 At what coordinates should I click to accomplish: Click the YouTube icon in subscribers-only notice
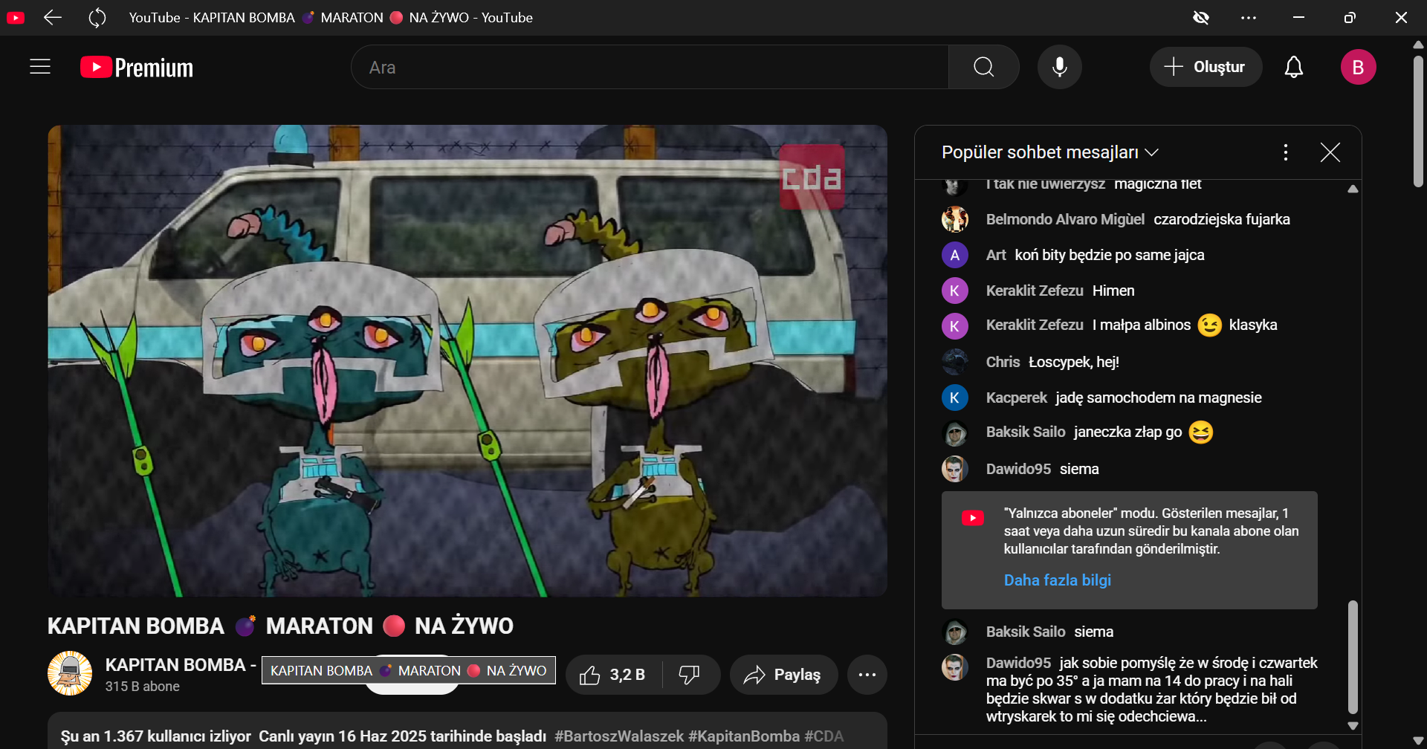[x=972, y=518]
